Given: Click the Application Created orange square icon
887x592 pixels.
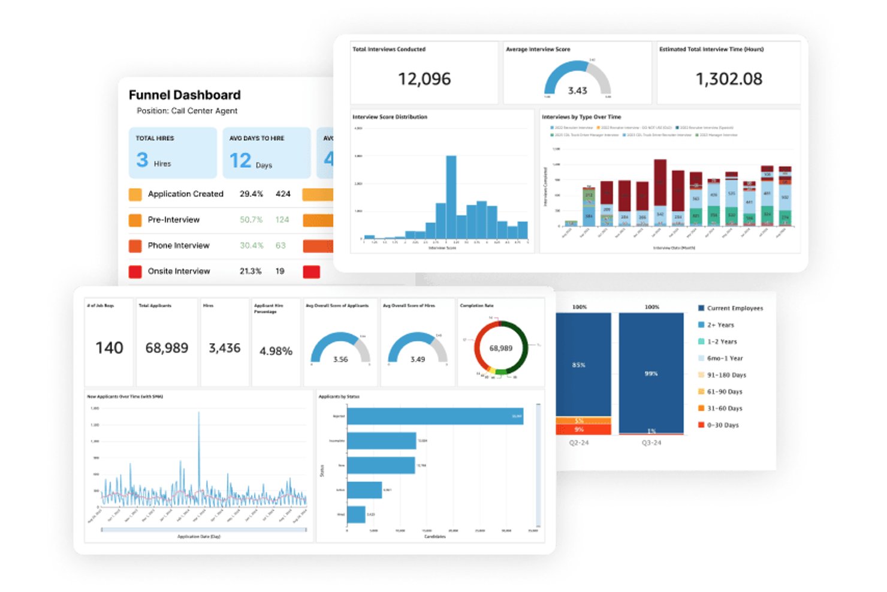Looking at the screenshot, I should [x=135, y=194].
